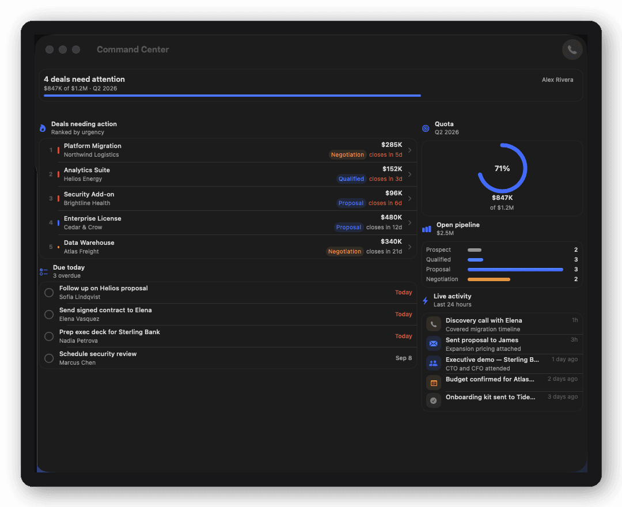622x507 pixels.
Task: Click the phone call button in title bar
Action: [x=572, y=50]
